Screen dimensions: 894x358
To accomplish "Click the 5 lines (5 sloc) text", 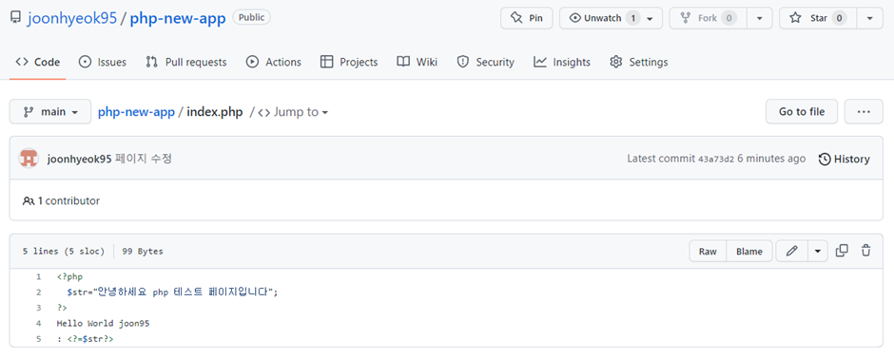I will pos(64,251).
